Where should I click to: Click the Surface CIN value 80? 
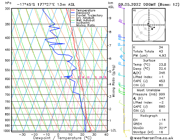pos(161,85)
